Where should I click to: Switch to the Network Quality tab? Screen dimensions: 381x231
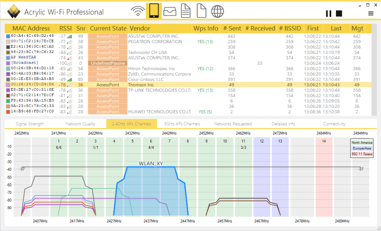[80, 123]
